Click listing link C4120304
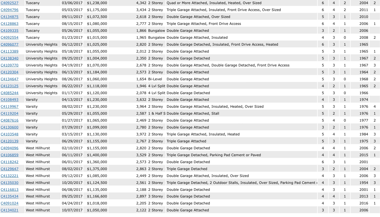 click(x=9, y=72)
